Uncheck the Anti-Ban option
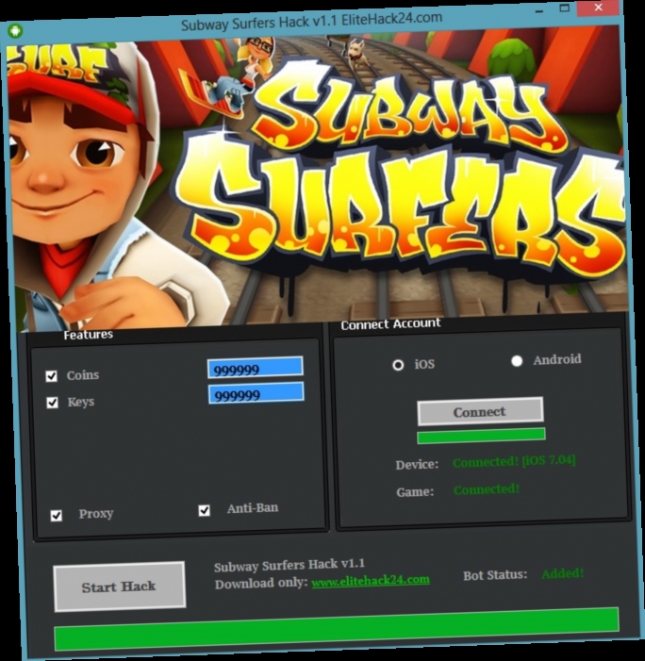645x661 pixels. [204, 510]
